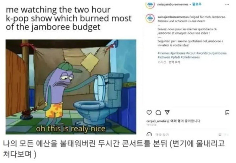Open comments via the speech bubble icon
This screenshot has width=236, height=163.
pos(158,113)
